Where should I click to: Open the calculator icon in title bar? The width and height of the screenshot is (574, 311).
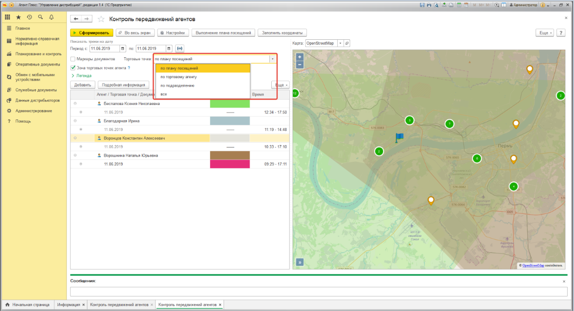pyautogui.click(x=459, y=5)
